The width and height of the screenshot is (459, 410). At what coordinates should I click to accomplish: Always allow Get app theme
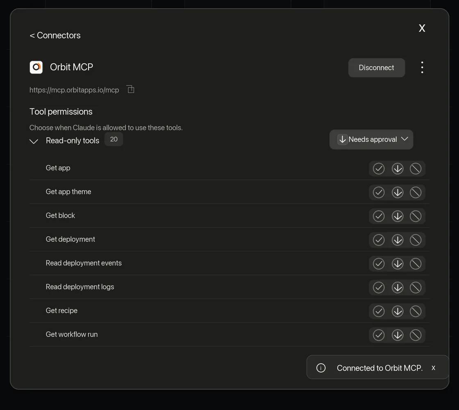[x=379, y=192]
